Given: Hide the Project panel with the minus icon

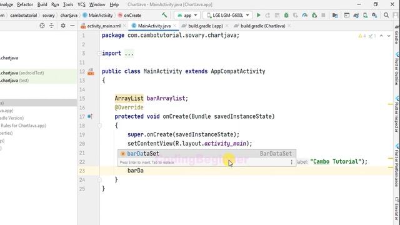Looking at the screenshot, I should pos(72,26).
